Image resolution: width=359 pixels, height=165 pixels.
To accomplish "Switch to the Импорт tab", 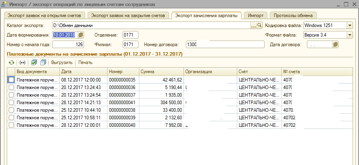I will pyautogui.click(x=255, y=16).
